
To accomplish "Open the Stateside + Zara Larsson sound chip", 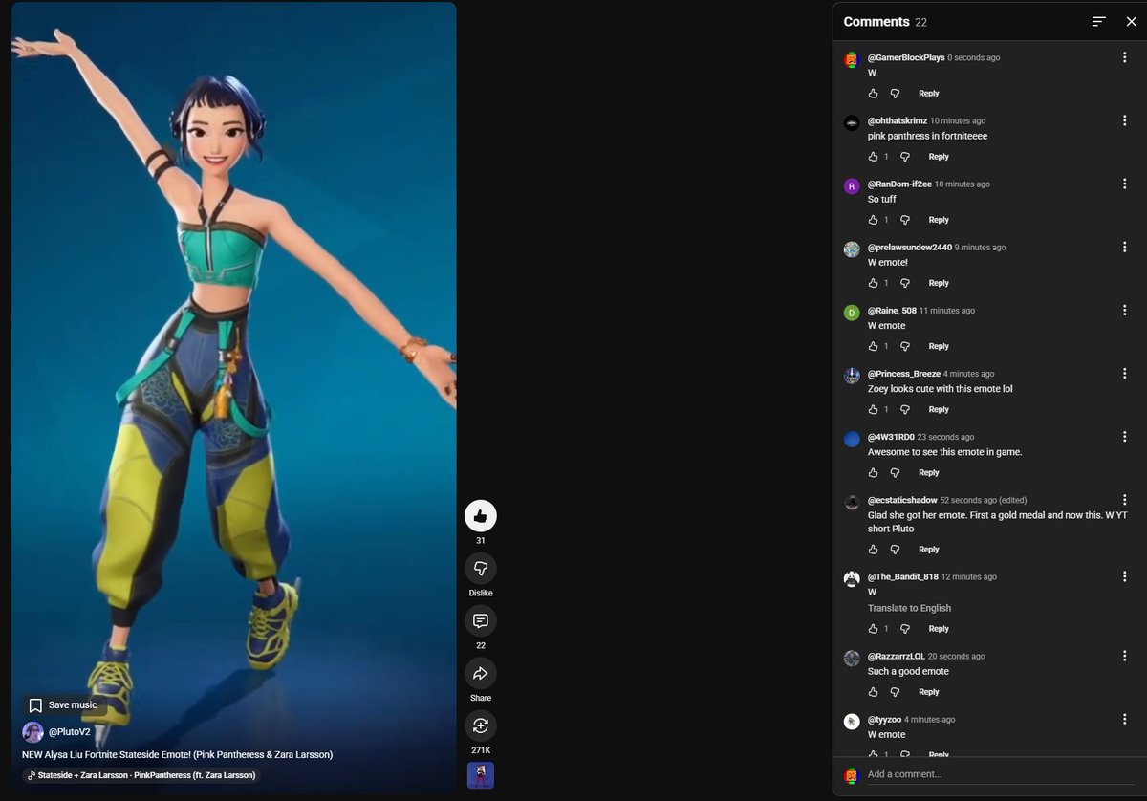I will 141,775.
